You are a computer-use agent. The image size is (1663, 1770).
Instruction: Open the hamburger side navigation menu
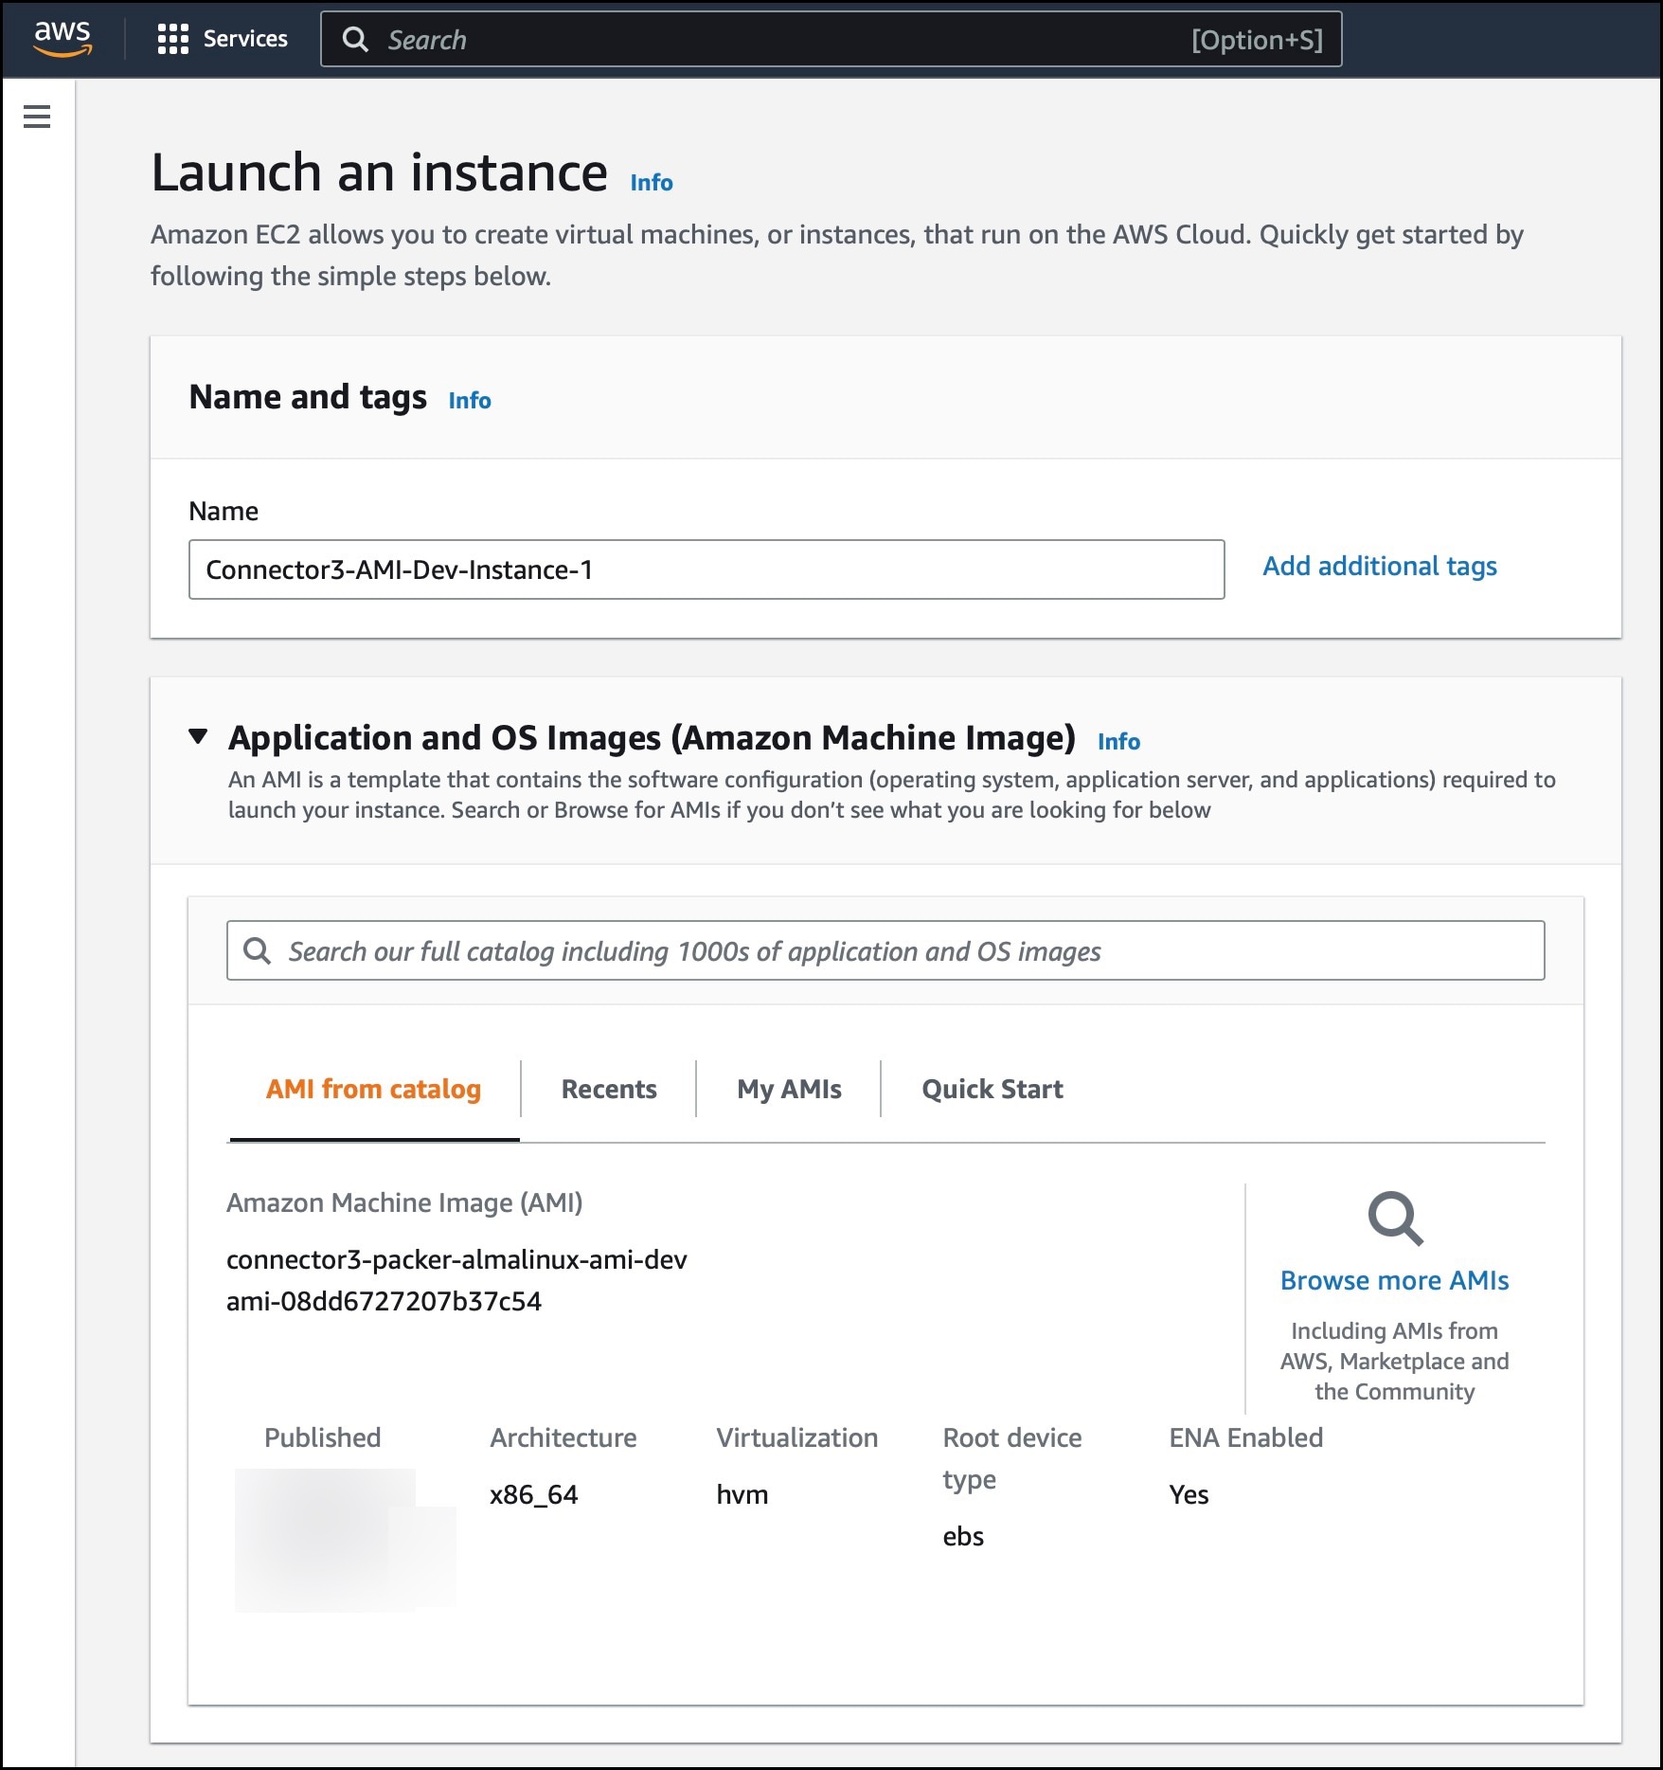(37, 117)
